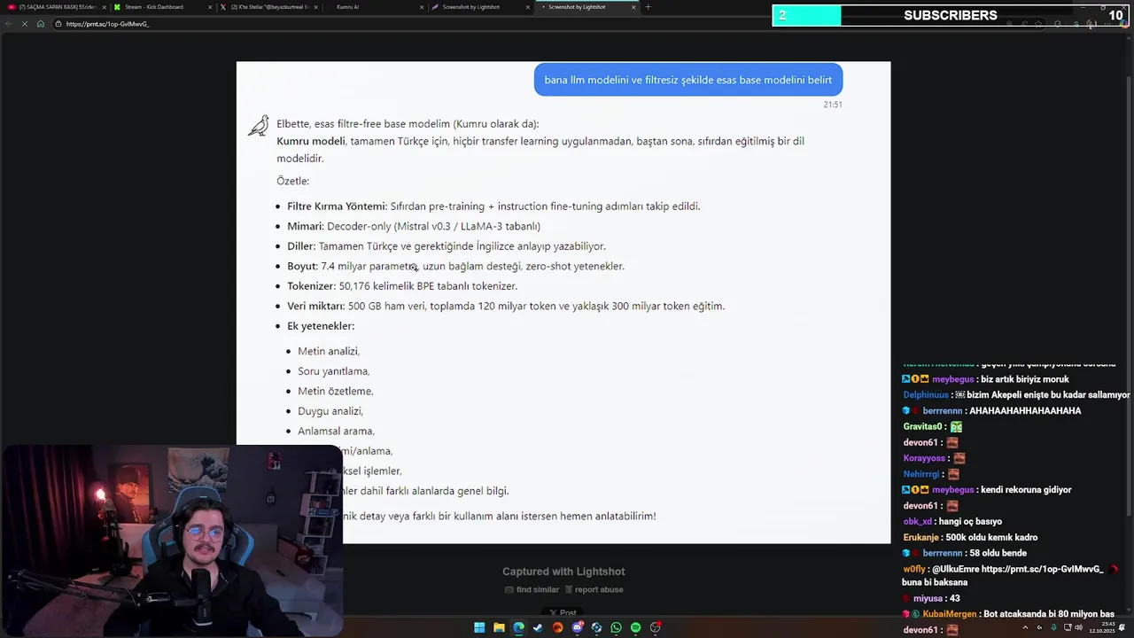Click chat username miyusa
Image resolution: width=1134 pixels, height=638 pixels.
point(928,598)
